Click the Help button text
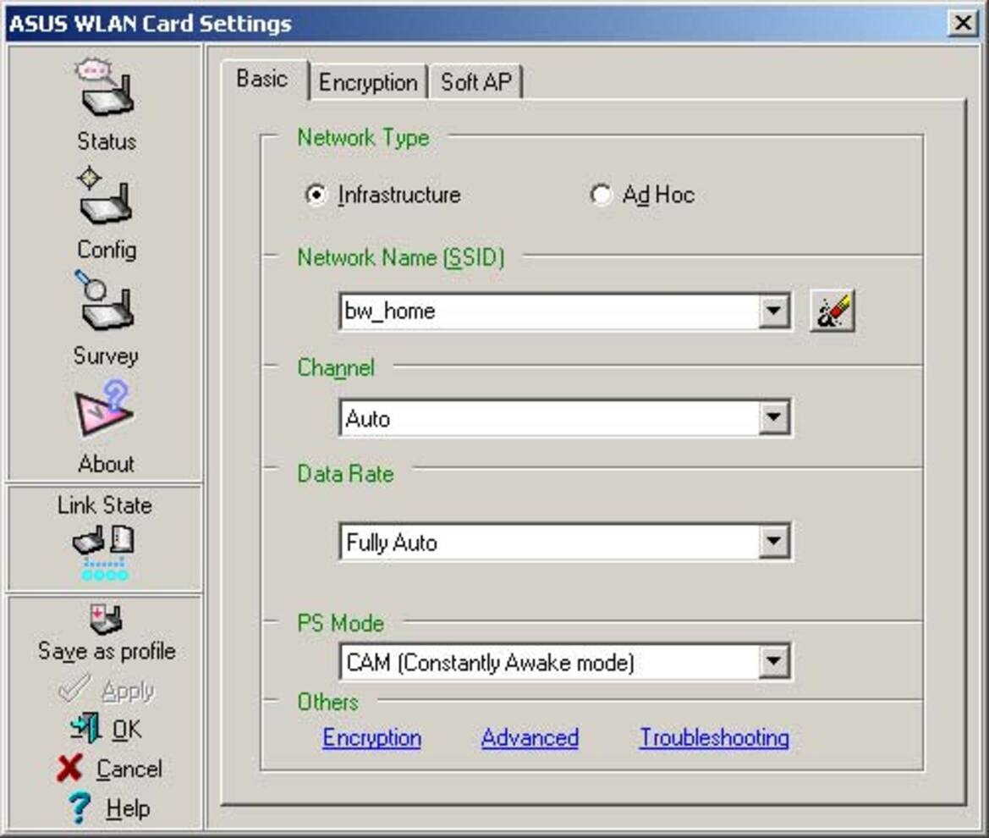The width and height of the screenshot is (989, 838). (128, 808)
